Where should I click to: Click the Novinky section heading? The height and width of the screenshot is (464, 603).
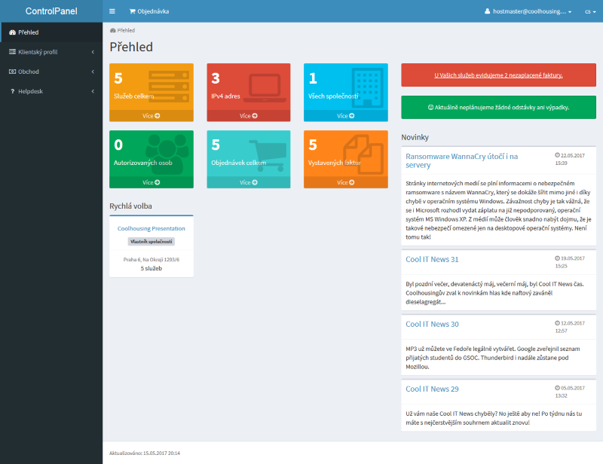point(415,137)
